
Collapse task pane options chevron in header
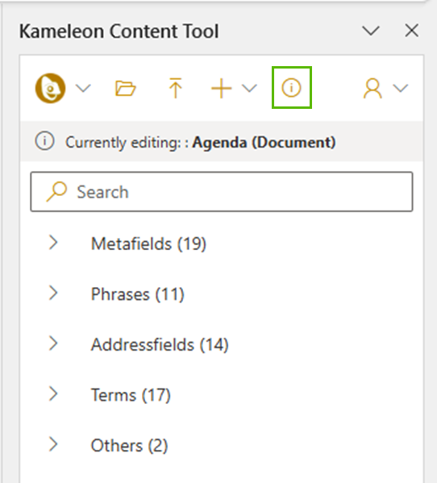(370, 31)
